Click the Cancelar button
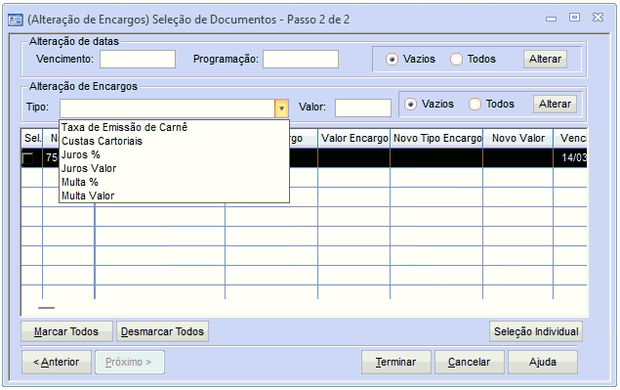Image resolution: width=620 pixels, height=390 pixels. [x=470, y=363]
